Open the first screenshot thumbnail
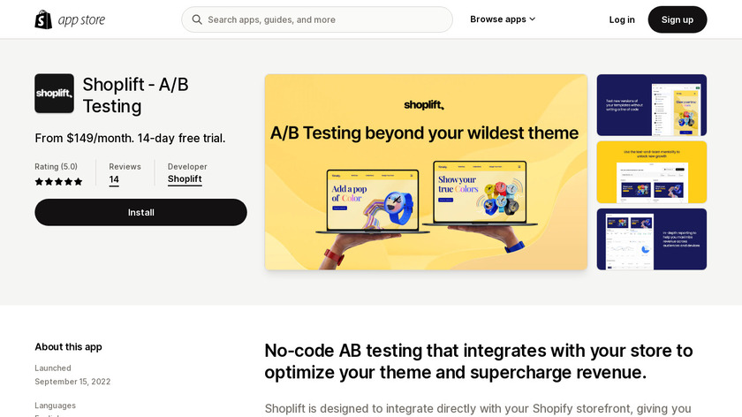742x417 pixels. tap(651, 105)
